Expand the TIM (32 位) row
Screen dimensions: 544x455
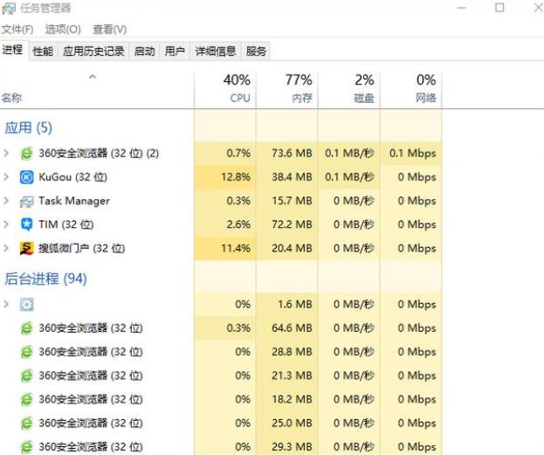point(6,224)
